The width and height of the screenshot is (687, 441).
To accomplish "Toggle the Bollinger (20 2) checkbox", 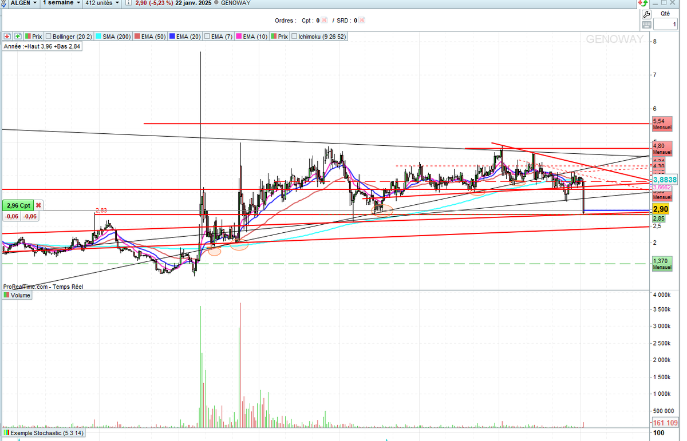I will [49, 36].
